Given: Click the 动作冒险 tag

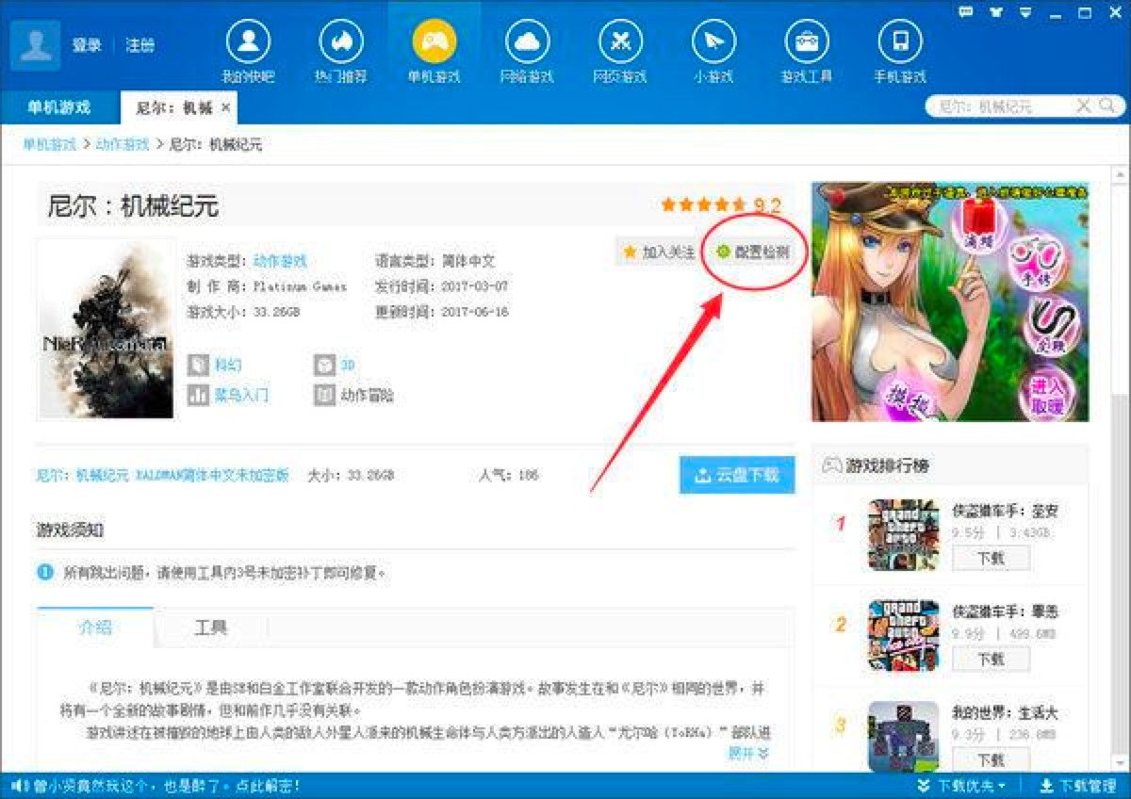Looking at the screenshot, I should [354, 395].
